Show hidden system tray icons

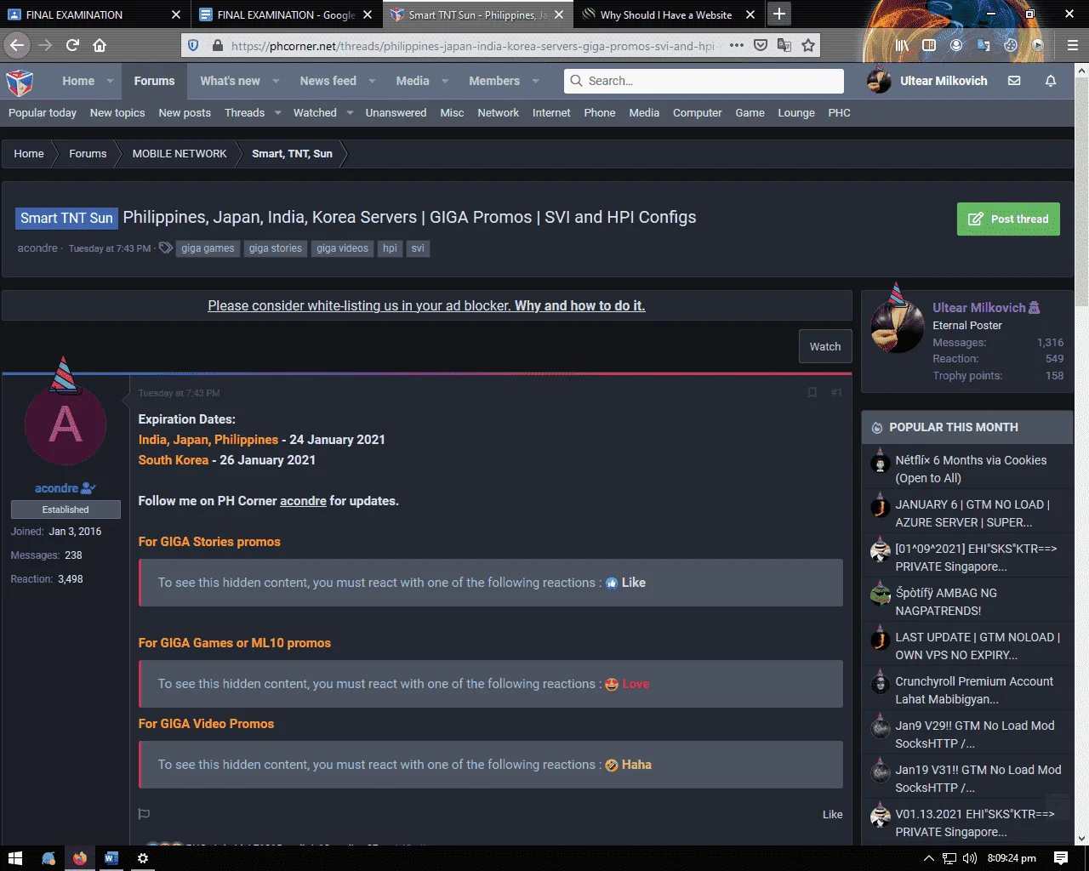[x=929, y=858]
